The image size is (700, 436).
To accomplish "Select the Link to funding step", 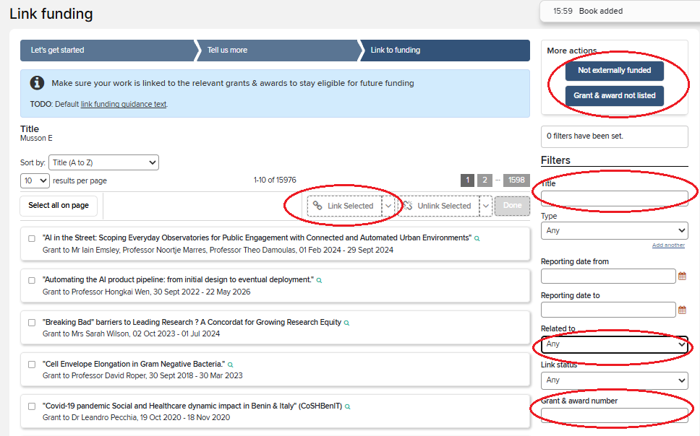I will click(x=445, y=51).
